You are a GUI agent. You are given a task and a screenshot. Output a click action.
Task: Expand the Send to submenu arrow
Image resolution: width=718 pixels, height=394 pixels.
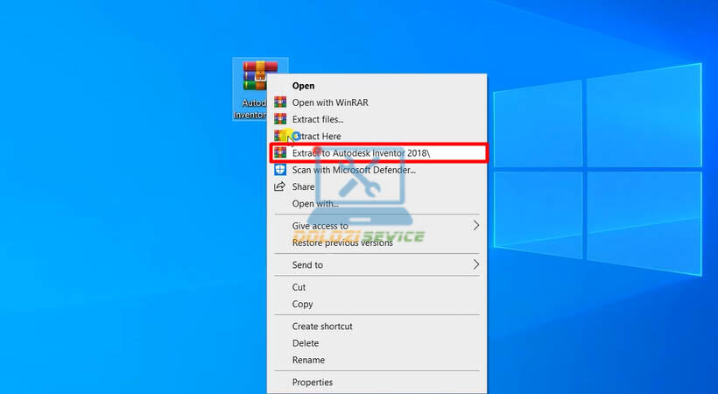click(x=475, y=264)
